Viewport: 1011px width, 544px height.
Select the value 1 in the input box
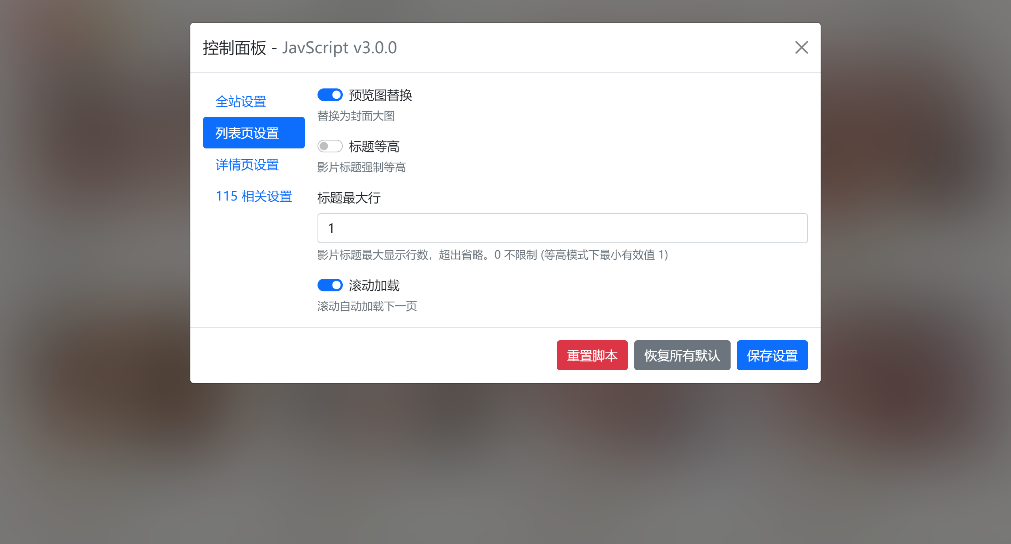[x=332, y=228]
